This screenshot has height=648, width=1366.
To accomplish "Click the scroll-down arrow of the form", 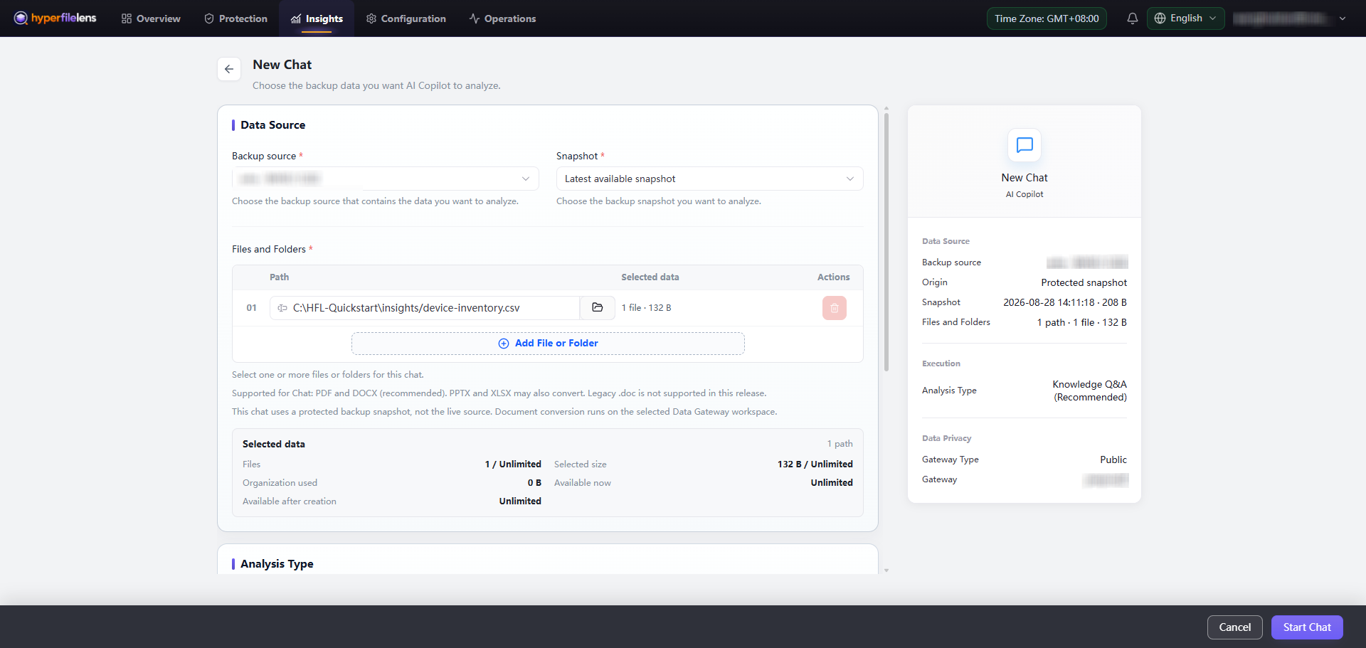I will tap(886, 570).
